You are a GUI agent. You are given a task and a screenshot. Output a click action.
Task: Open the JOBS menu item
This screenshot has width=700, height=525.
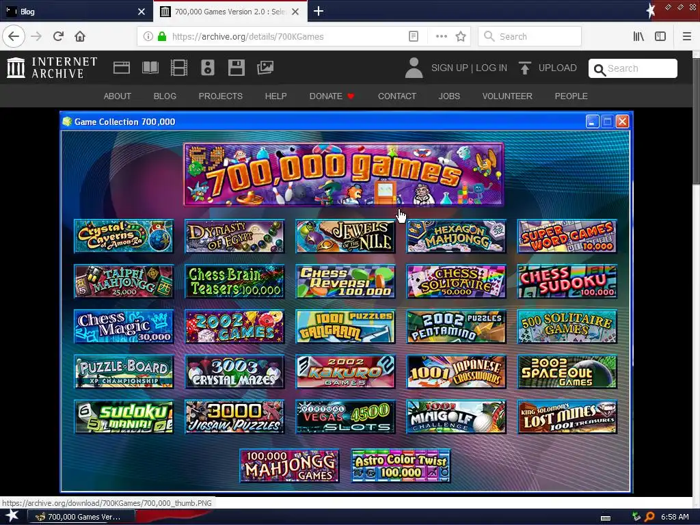click(449, 96)
